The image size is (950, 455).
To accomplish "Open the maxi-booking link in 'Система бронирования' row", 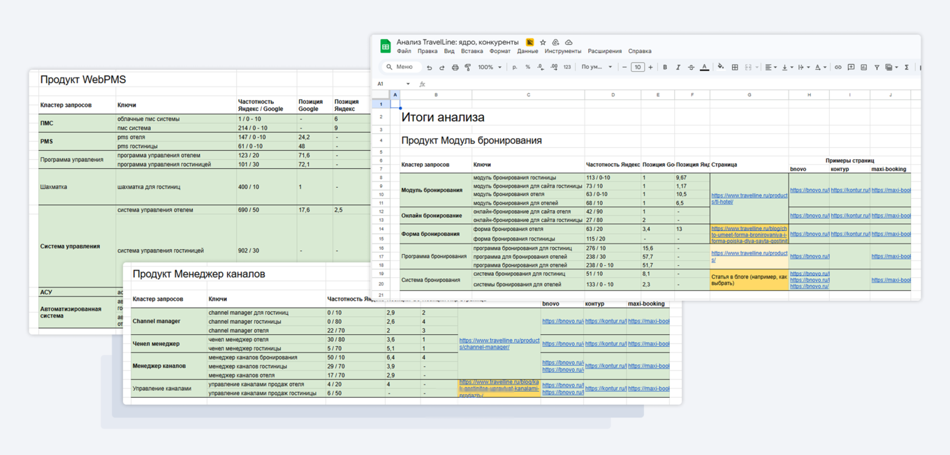I will point(891,280).
